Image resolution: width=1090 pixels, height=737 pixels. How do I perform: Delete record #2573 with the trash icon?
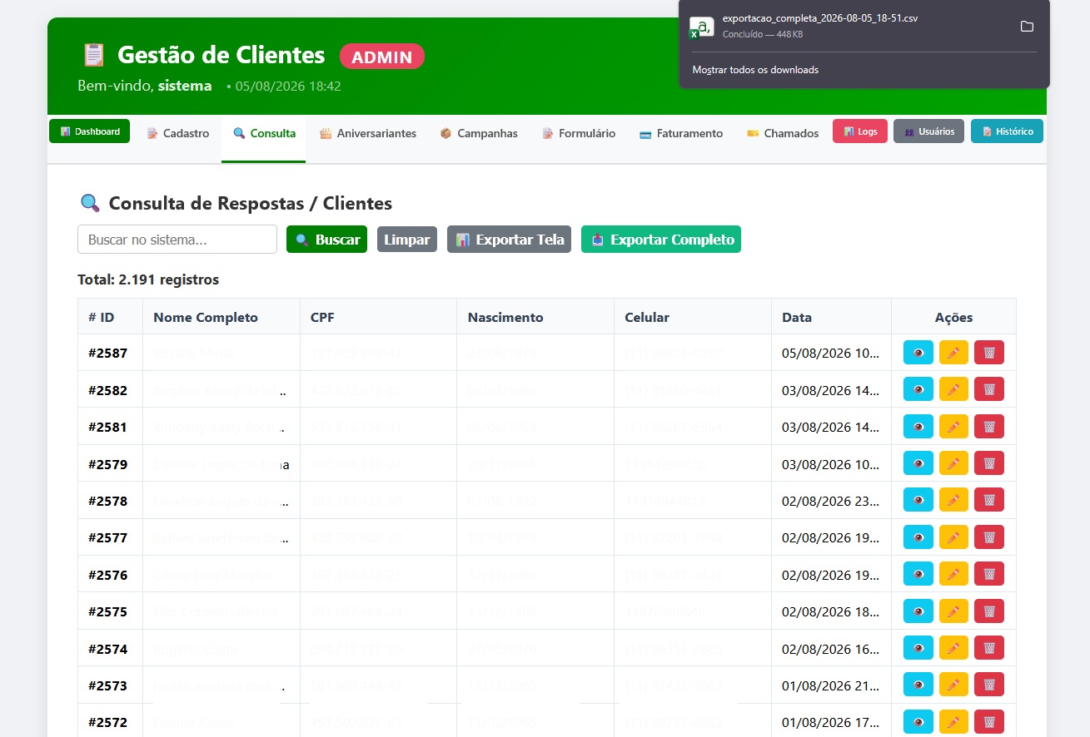click(x=989, y=685)
